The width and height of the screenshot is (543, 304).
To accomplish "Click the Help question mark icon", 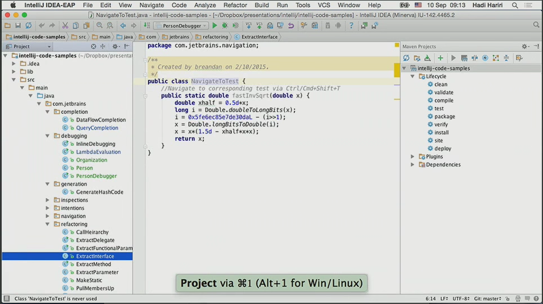I will [351, 26].
